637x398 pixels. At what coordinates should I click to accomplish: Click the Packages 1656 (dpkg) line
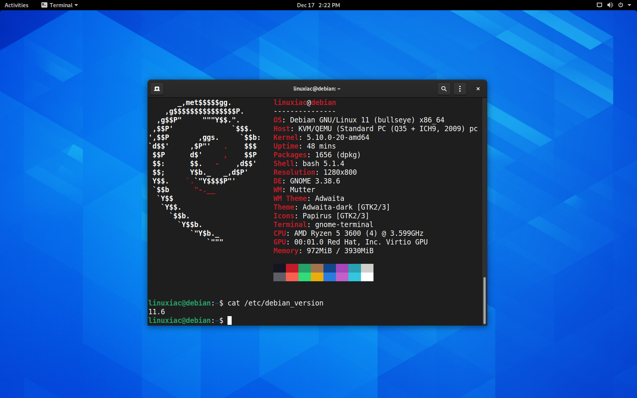coord(317,155)
